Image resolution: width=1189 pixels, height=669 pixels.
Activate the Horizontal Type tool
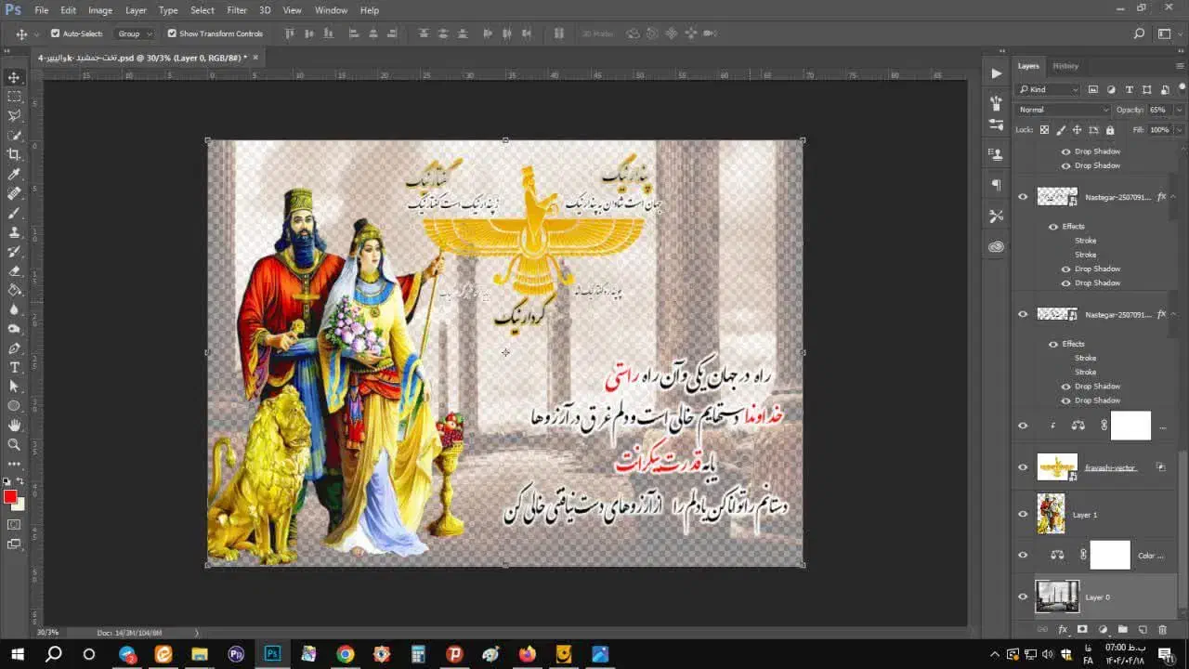tap(14, 367)
